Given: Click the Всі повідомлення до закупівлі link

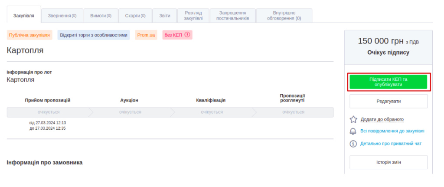Looking at the screenshot, I should pos(392,131).
